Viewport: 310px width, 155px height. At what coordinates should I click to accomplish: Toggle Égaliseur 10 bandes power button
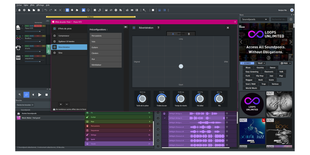point(55,41)
